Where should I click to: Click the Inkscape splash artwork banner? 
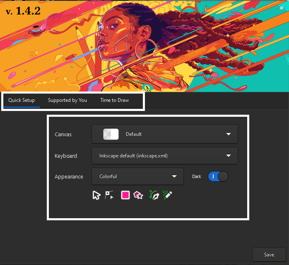tap(144, 46)
